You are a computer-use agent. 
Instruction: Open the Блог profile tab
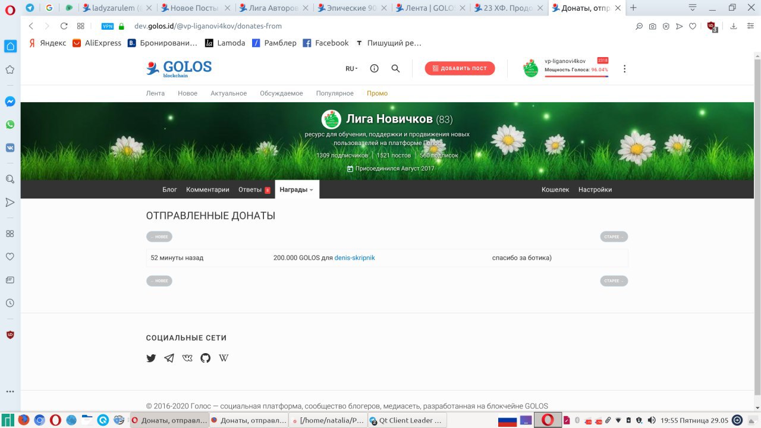point(169,190)
